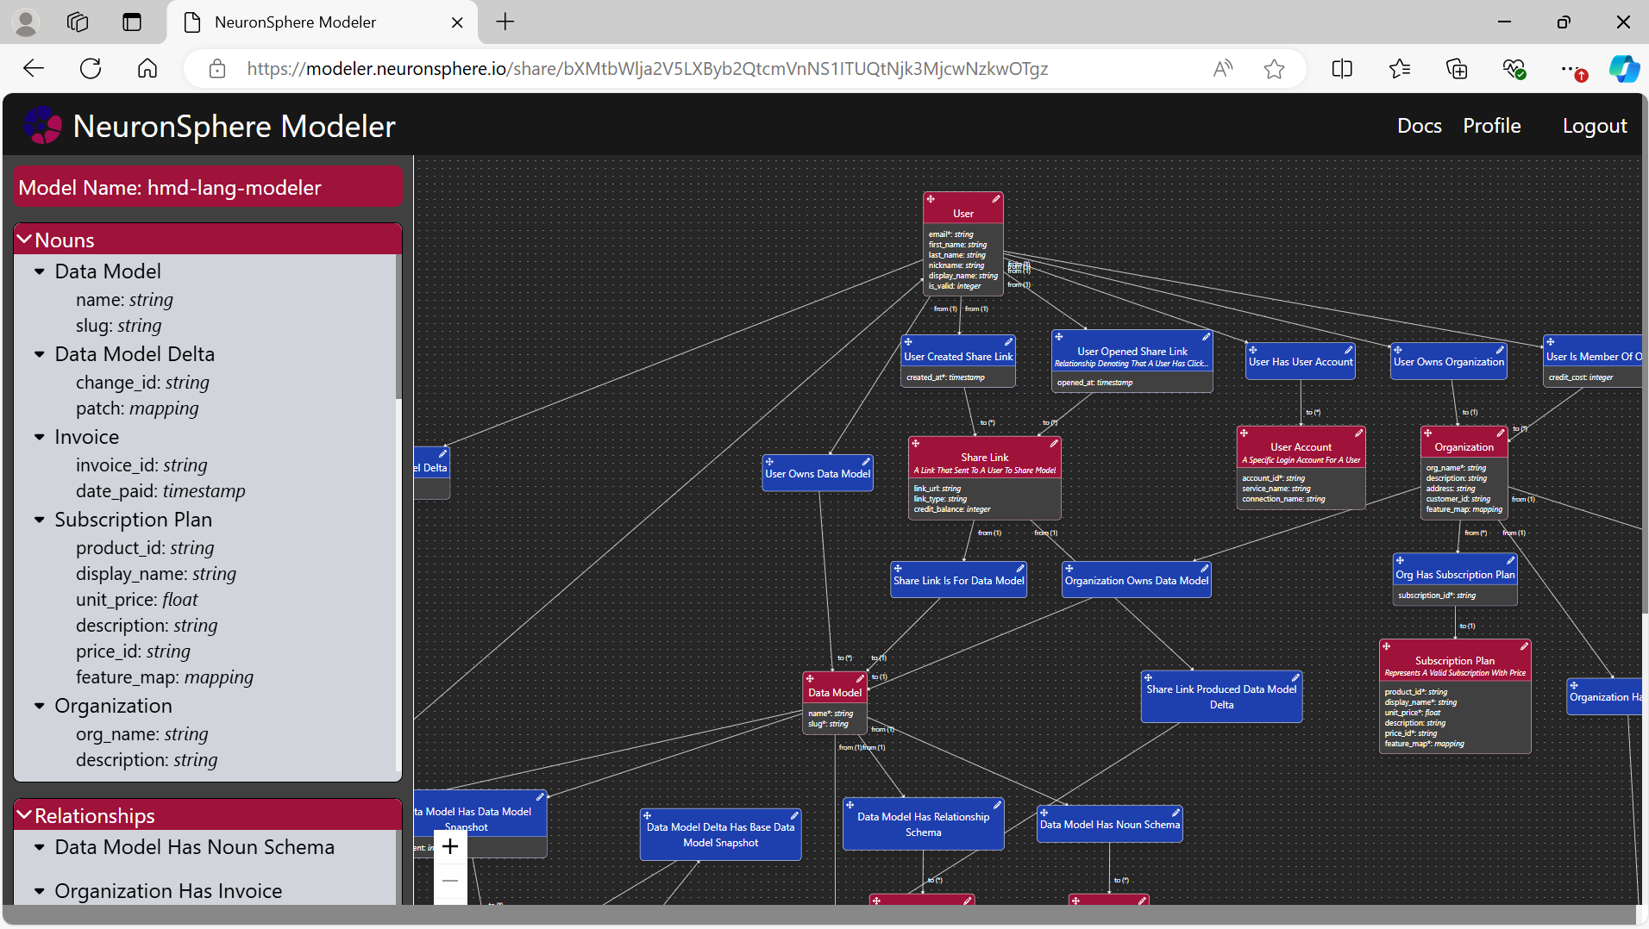Collapse the Relationships section
The image size is (1649, 929).
(25, 815)
